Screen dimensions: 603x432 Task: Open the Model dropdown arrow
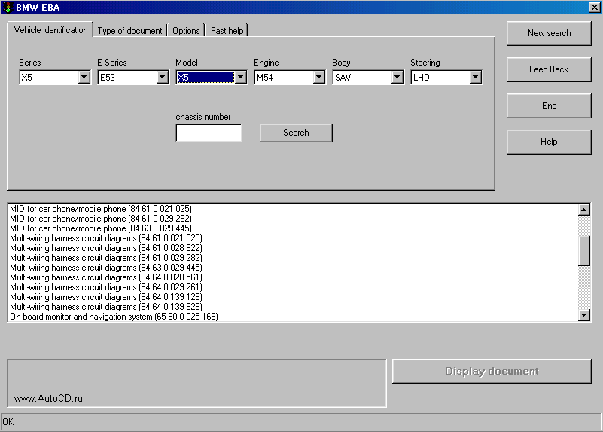coord(241,78)
